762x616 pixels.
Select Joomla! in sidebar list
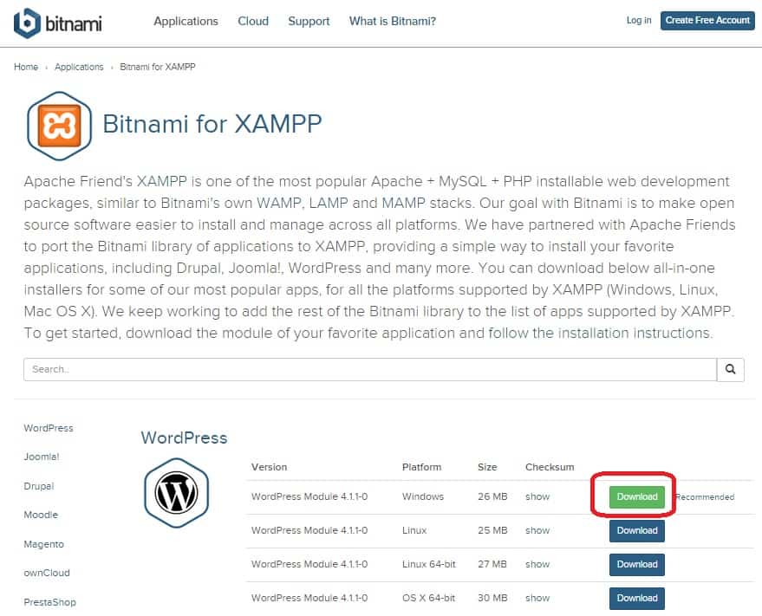click(42, 457)
